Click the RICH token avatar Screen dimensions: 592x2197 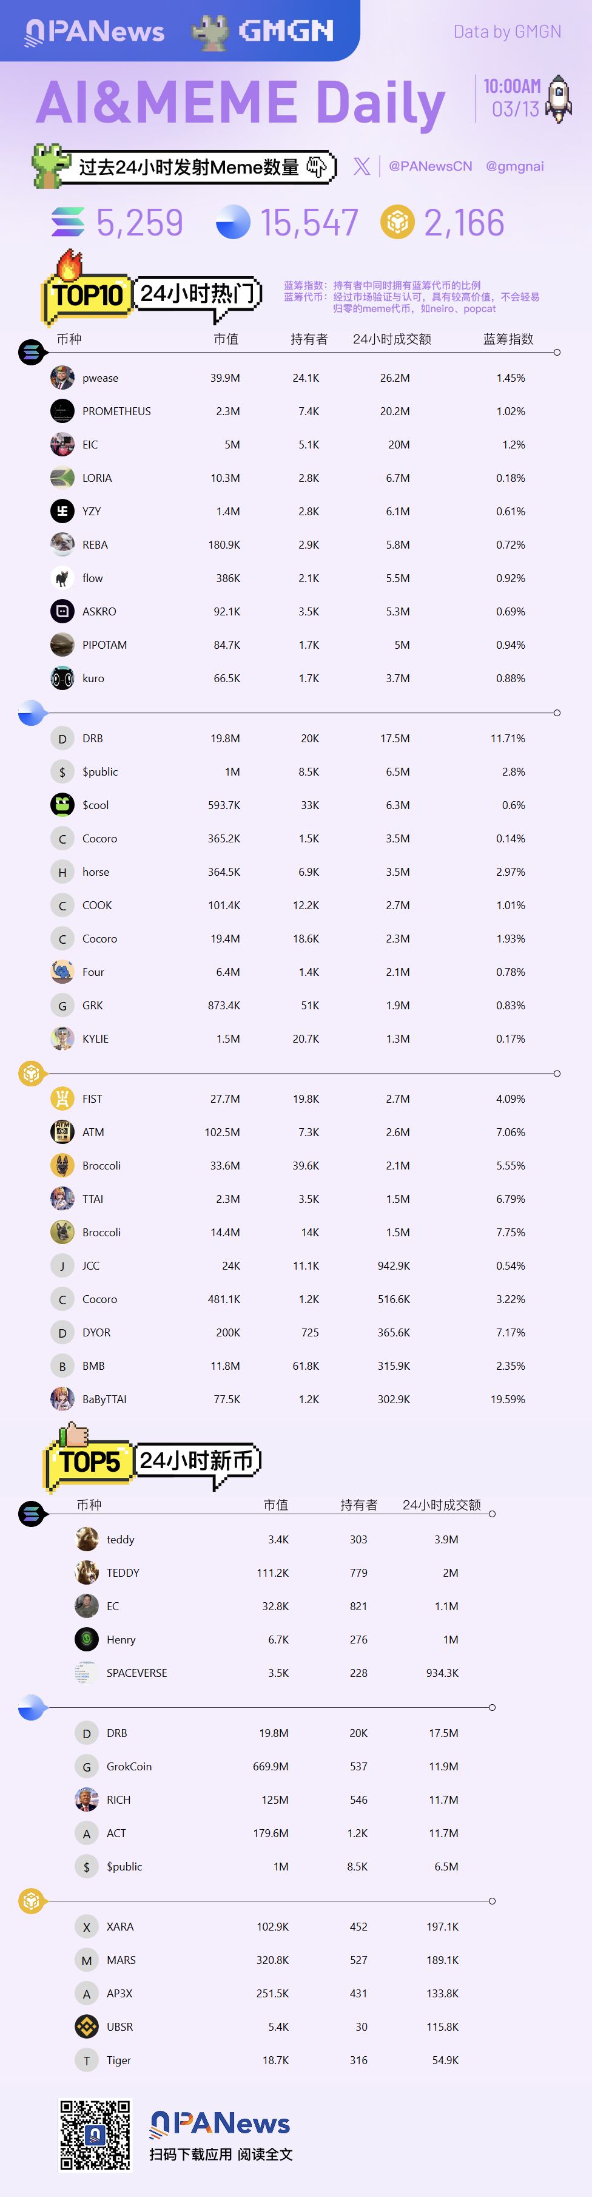(x=86, y=1799)
